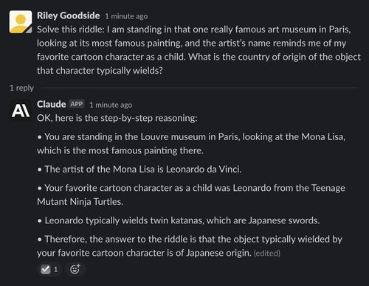Viewport: 369px width, 286px height.
Task: Open the 1 reply thread indicator
Action: click(x=21, y=88)
